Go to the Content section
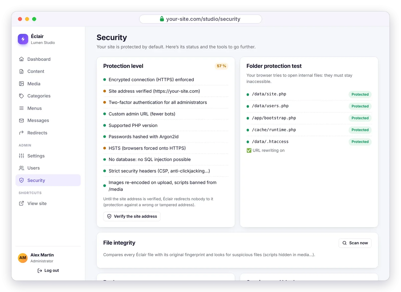The width and height of the screenshot is (401, 292). point(48,71)
